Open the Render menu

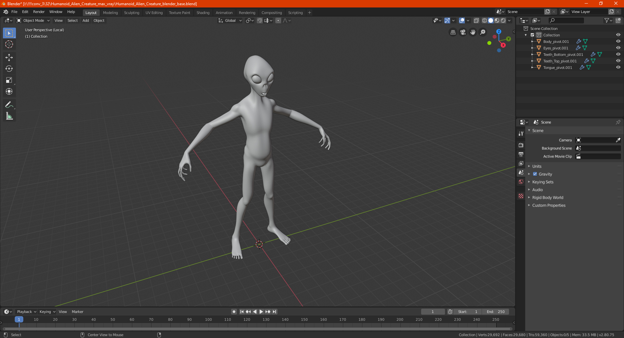[x=39, y=12]
